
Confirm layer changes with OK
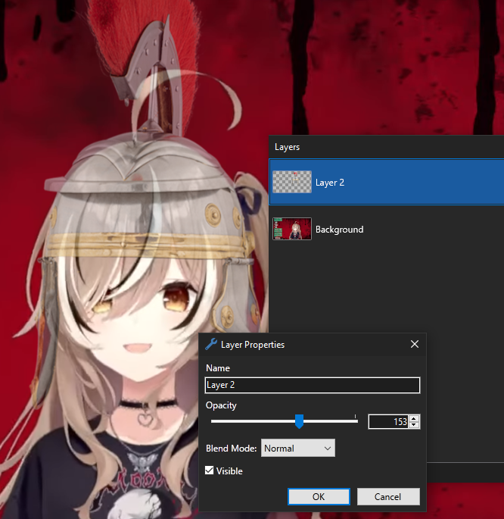[319, 497]
